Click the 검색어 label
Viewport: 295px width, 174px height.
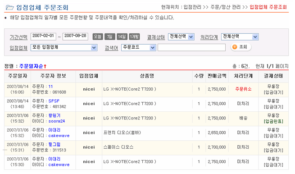coord(111,48)
